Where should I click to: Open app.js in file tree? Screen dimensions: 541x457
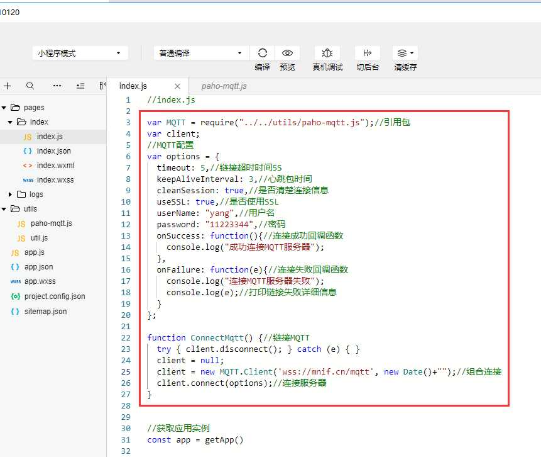35,252
